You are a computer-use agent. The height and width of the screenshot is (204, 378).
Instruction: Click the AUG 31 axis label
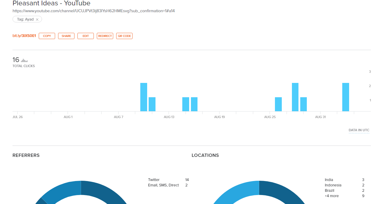(320, 117)
